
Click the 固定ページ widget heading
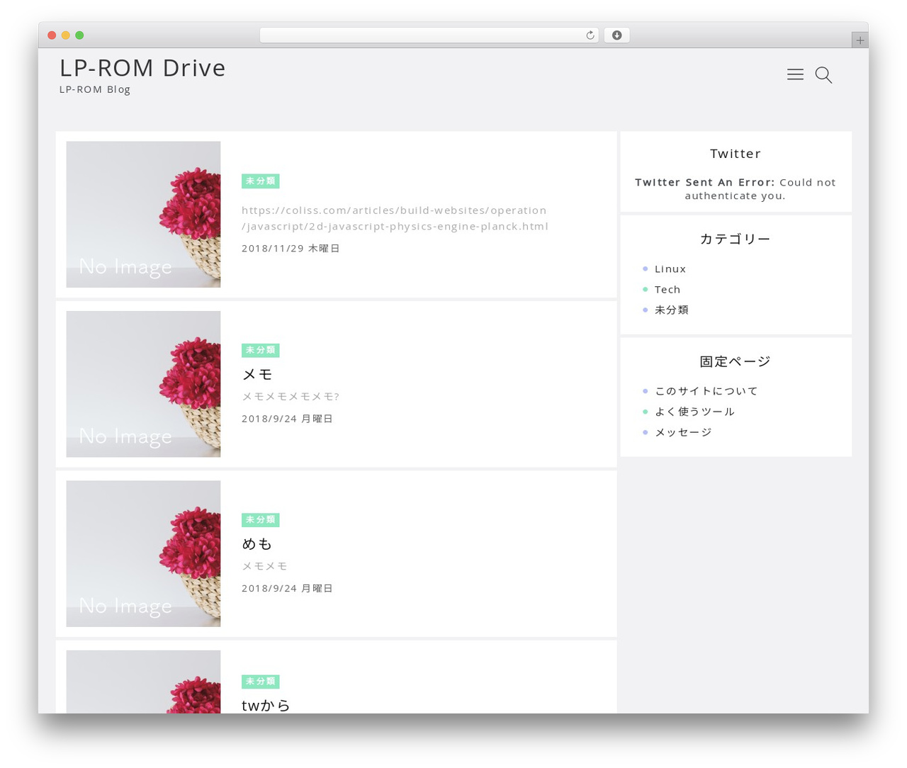click(736, 361)
